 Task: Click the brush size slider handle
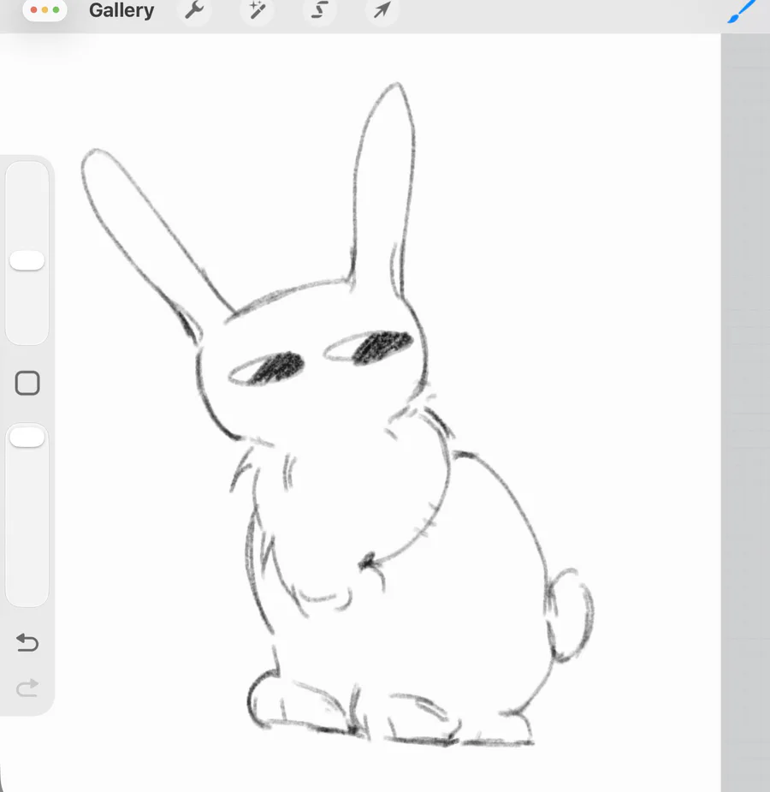tap(27, 260)
